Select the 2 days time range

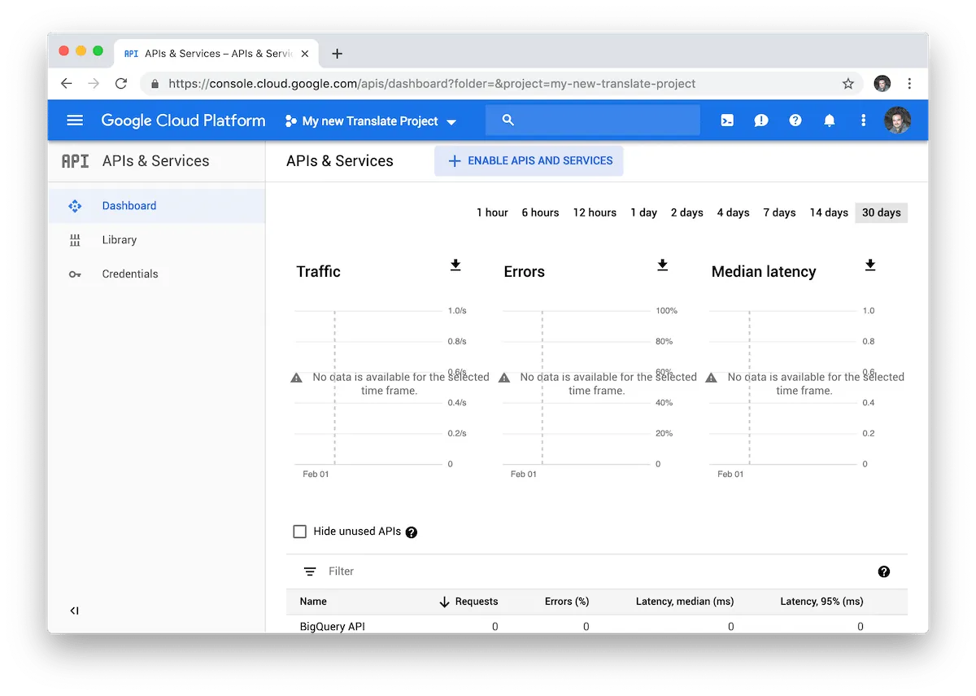(686, 212)
